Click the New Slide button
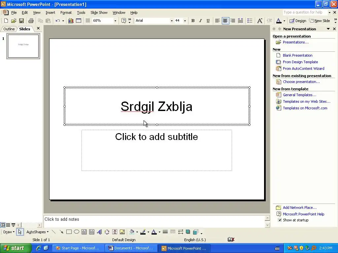 click(x=320, y=21)
